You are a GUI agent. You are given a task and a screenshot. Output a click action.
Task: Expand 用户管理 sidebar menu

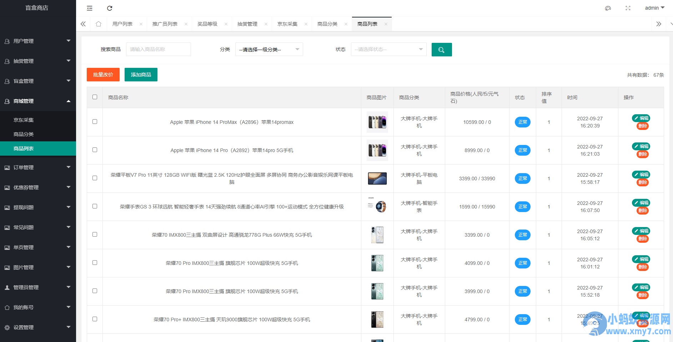[38, 41]
